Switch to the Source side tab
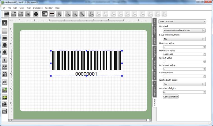 (155, 102)
